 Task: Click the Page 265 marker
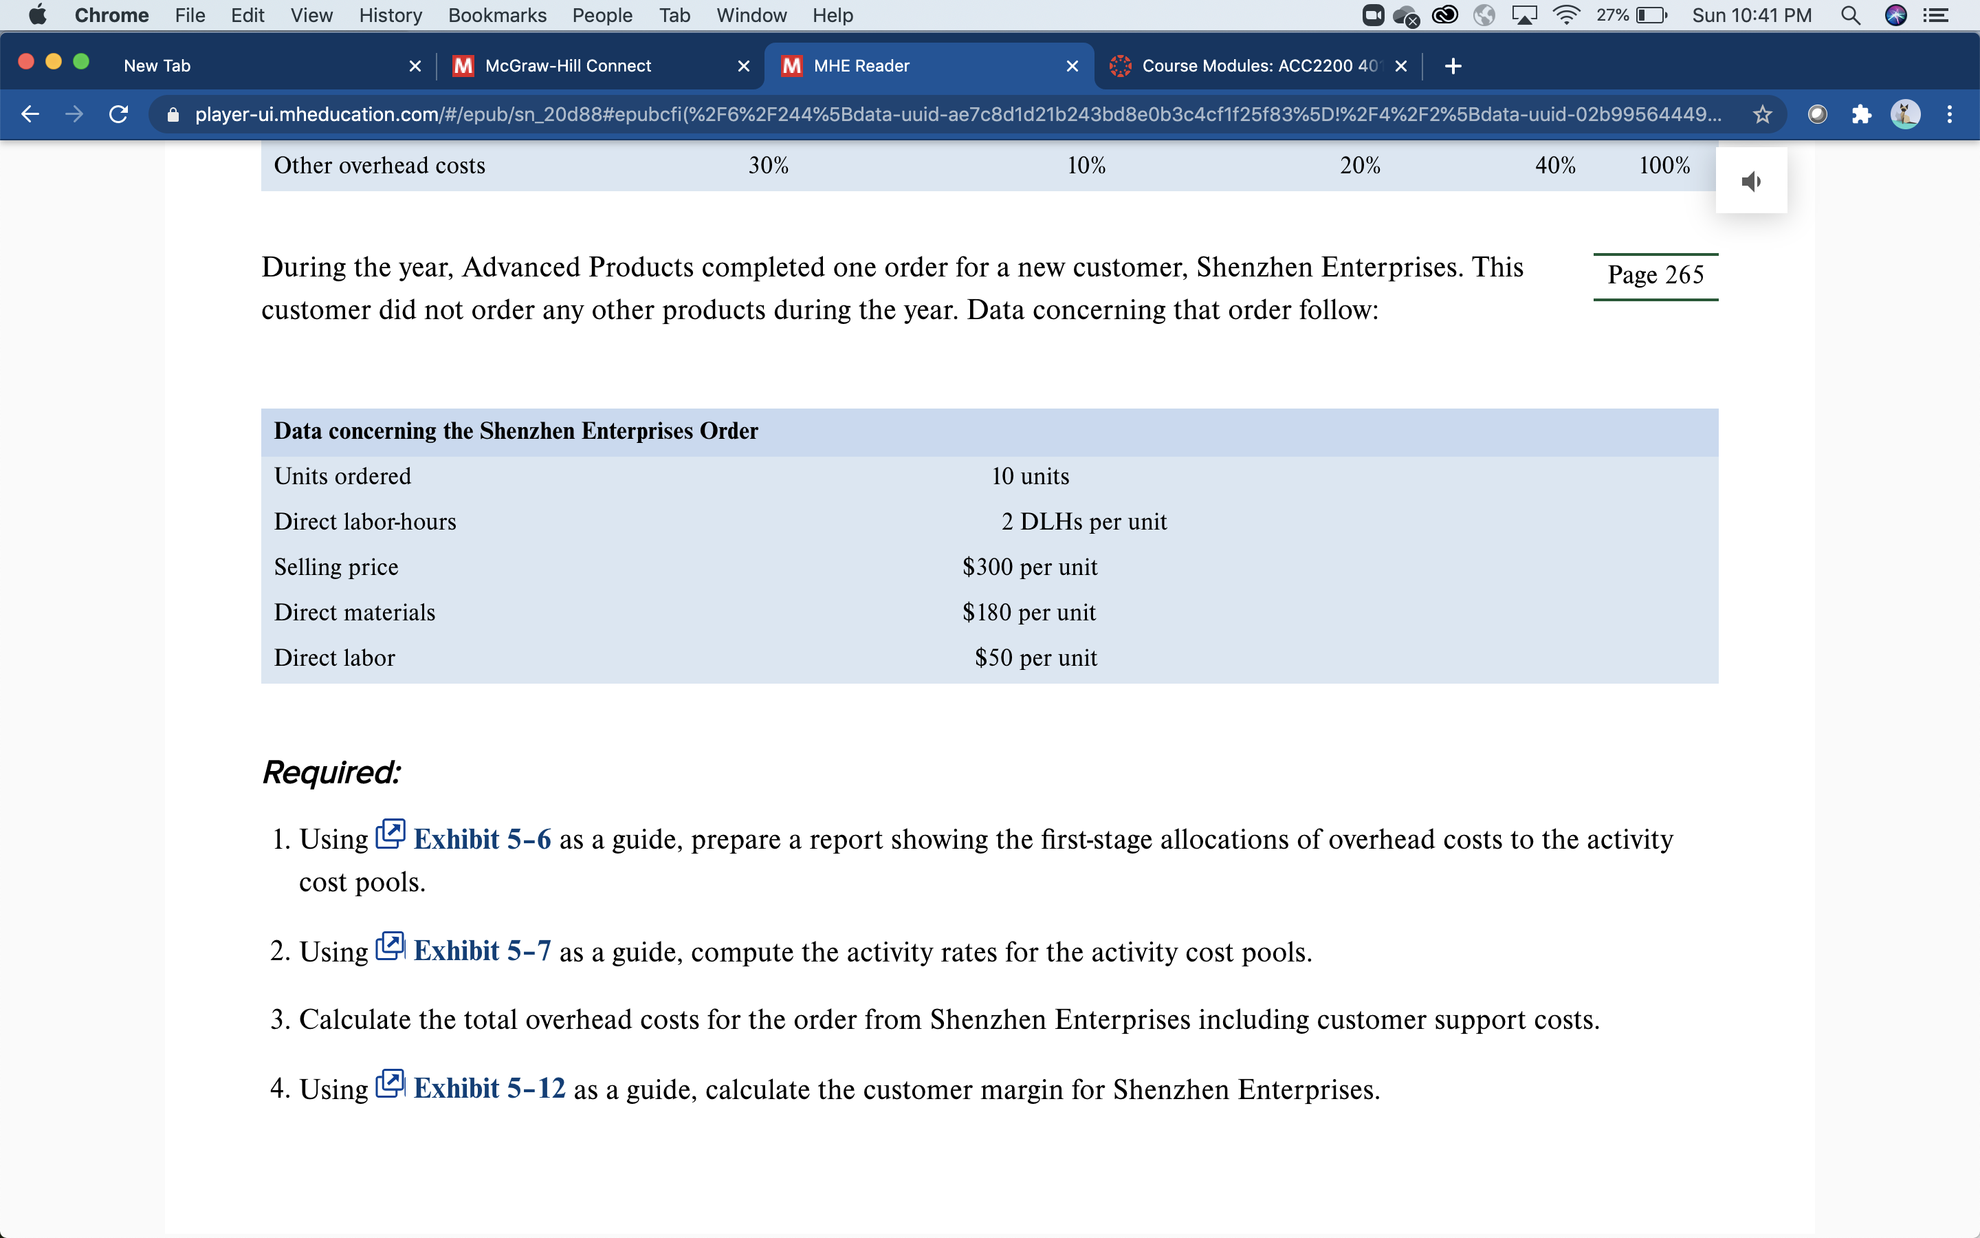pyautogui.click(x=1655, y=275)
